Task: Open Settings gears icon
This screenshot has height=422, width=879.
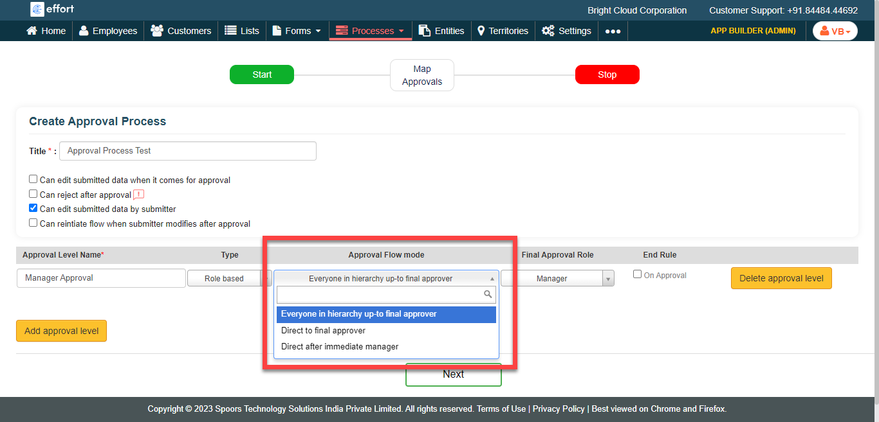Action: click(548, 31)
